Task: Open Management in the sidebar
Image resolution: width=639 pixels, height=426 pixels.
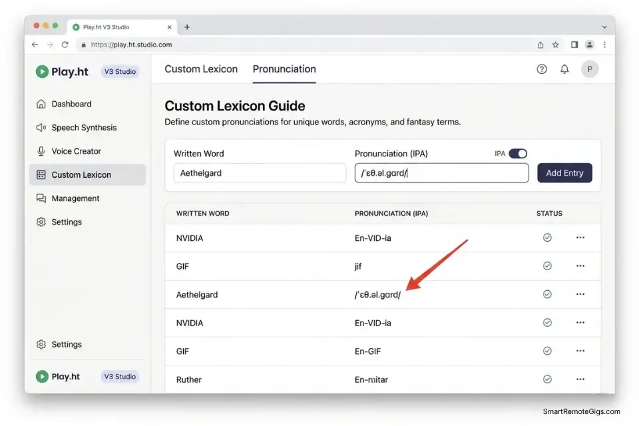Action: (x=88, y=198)
